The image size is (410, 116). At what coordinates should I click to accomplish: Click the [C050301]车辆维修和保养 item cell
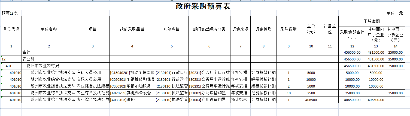132,79
